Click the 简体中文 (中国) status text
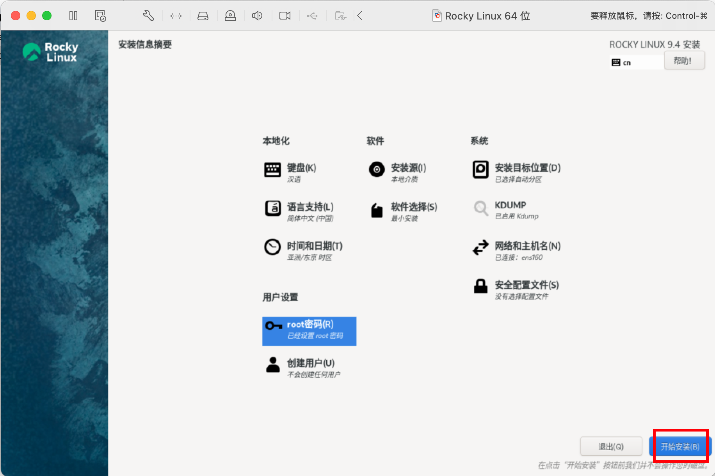 pos(310,218)
